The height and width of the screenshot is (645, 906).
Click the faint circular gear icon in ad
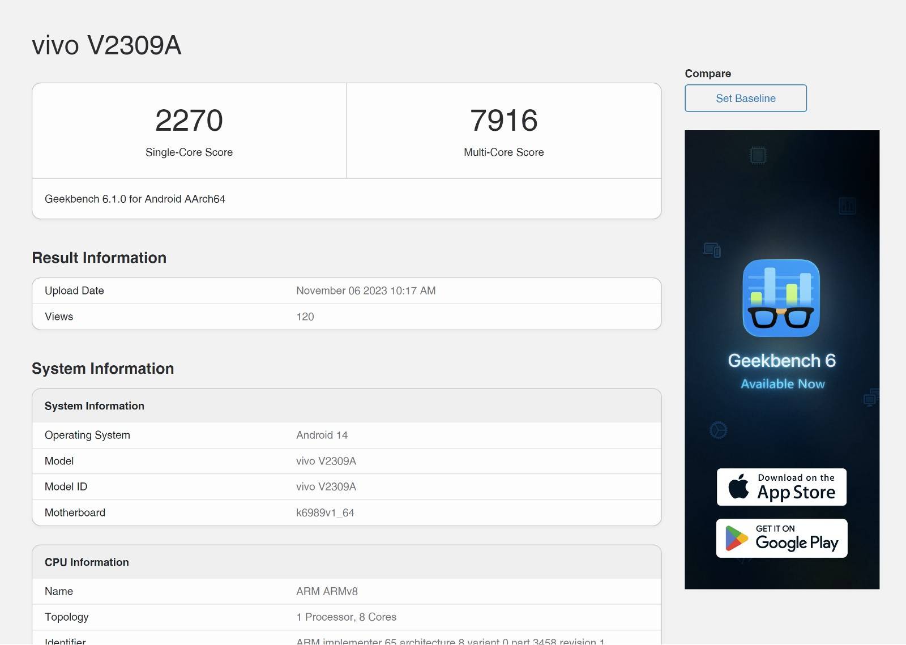tap(718, 430)
